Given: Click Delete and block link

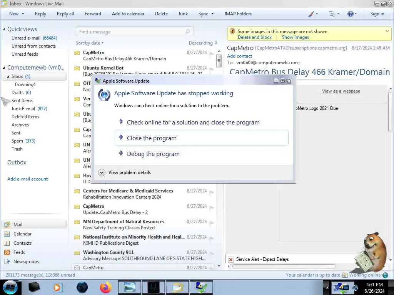Looking at the screenshot, I should [255, 37].
